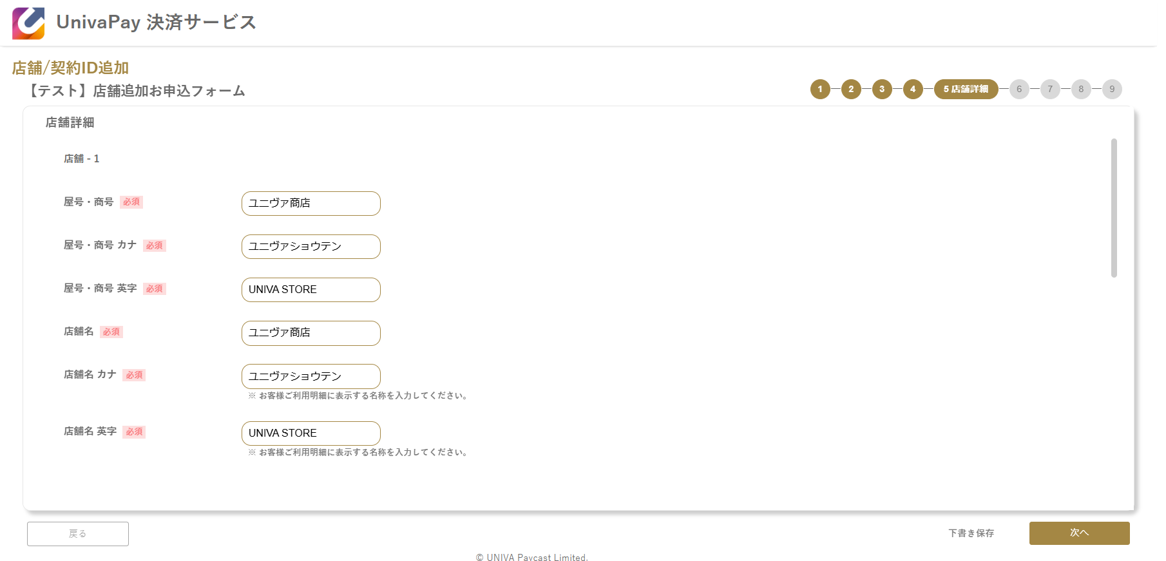Click the UNIVA Paycast Limited copyright text
Viewport: 1166px width, 561px height.
coord(532,558)
